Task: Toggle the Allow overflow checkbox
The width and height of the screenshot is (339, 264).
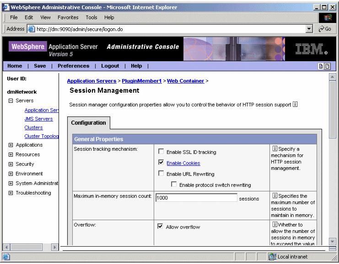Action: [x=160, y=226]
